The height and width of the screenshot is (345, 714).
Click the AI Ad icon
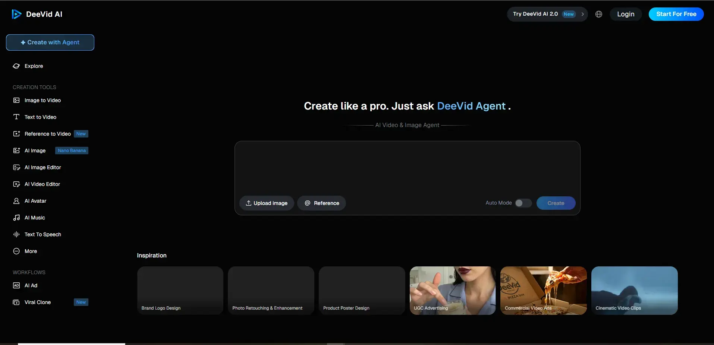tap(16, 285)
